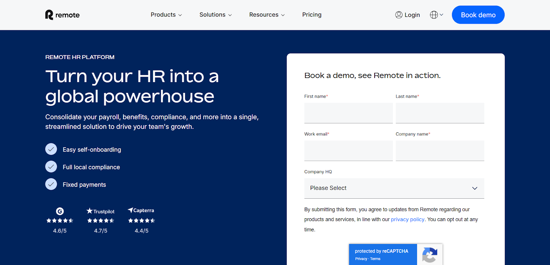Expand the Solutions dropdown
This screenshot has width=550, height=265.
pyautogui.click(x=216, y=15)
